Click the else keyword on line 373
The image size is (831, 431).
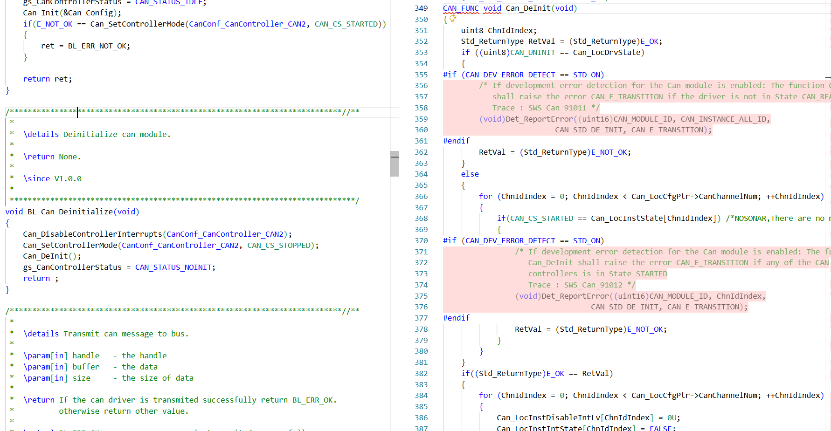pyautogui.click(x=470, y=174)
